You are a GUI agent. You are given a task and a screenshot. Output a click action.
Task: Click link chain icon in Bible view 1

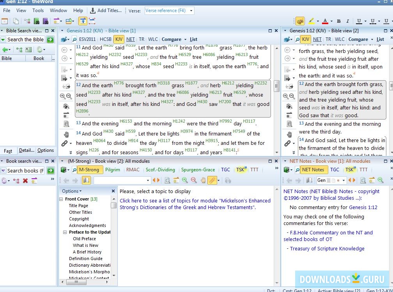(64, 143)
